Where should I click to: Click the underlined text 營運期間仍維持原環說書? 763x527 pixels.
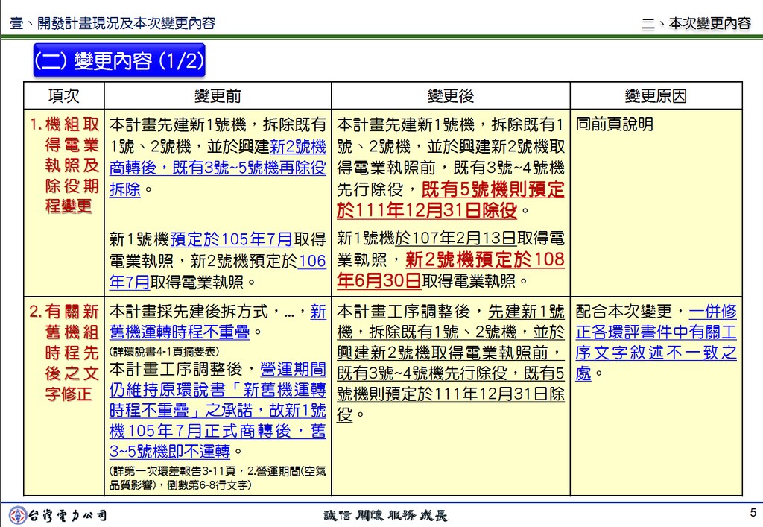point(218,379)
